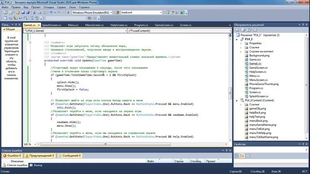Open the 100 % zoom dropdown
Image resolution: width=310 pixels, height=174 pixels.
click(35, 145)
